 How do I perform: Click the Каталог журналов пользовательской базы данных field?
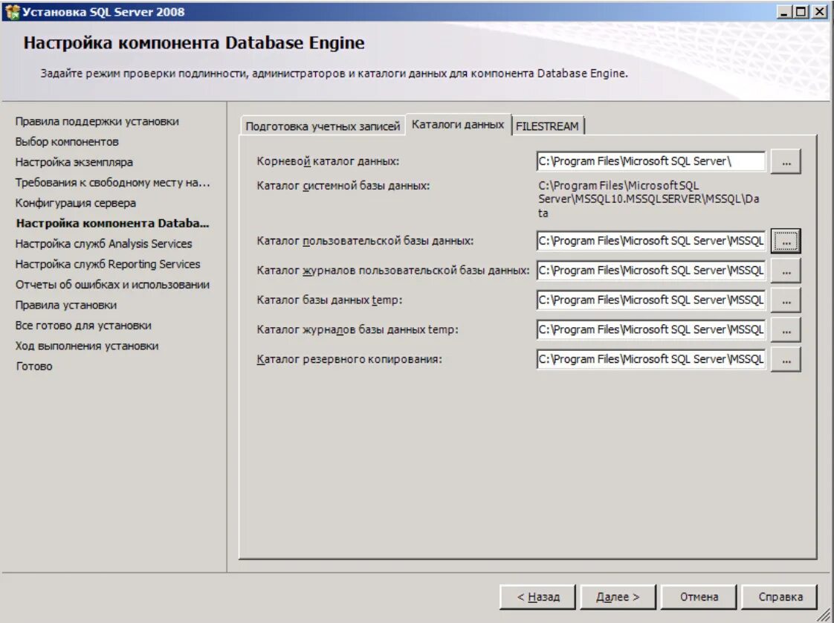(x=651, y=271)
